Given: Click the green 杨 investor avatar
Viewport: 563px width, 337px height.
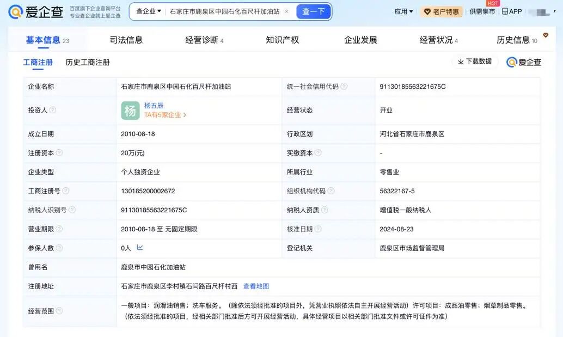Looking at the screenshot, I should coord(130,110).
